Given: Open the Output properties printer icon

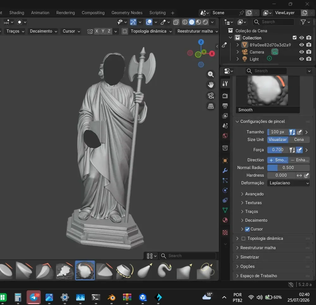Looking at the screenshot, I should click(225, 106).
